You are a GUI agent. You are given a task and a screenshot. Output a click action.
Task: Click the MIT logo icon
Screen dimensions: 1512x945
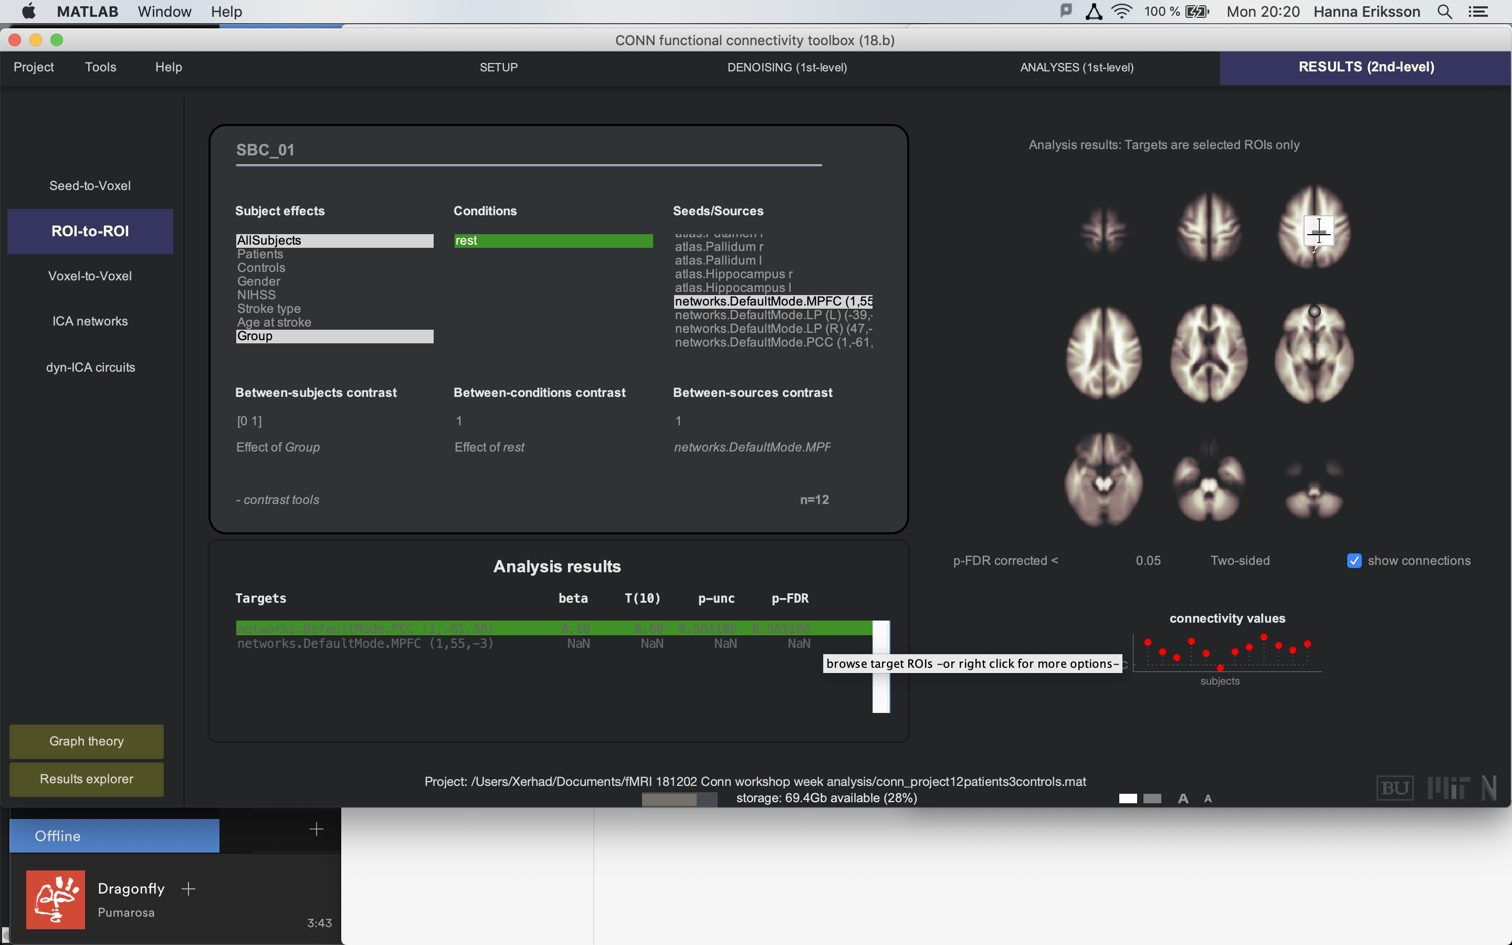click(1447, 788)
